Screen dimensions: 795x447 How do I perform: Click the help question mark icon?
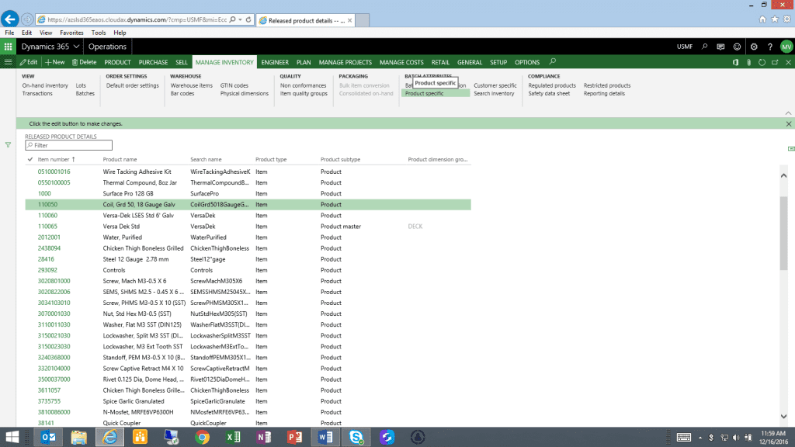coord(769,47)
